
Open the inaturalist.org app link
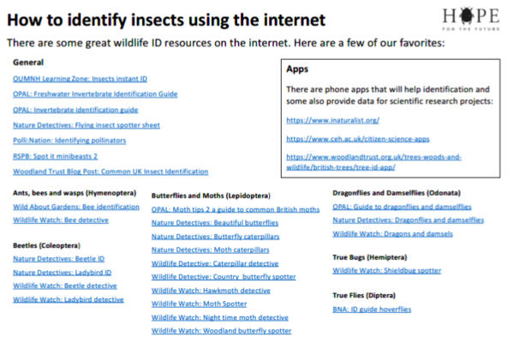332,120
